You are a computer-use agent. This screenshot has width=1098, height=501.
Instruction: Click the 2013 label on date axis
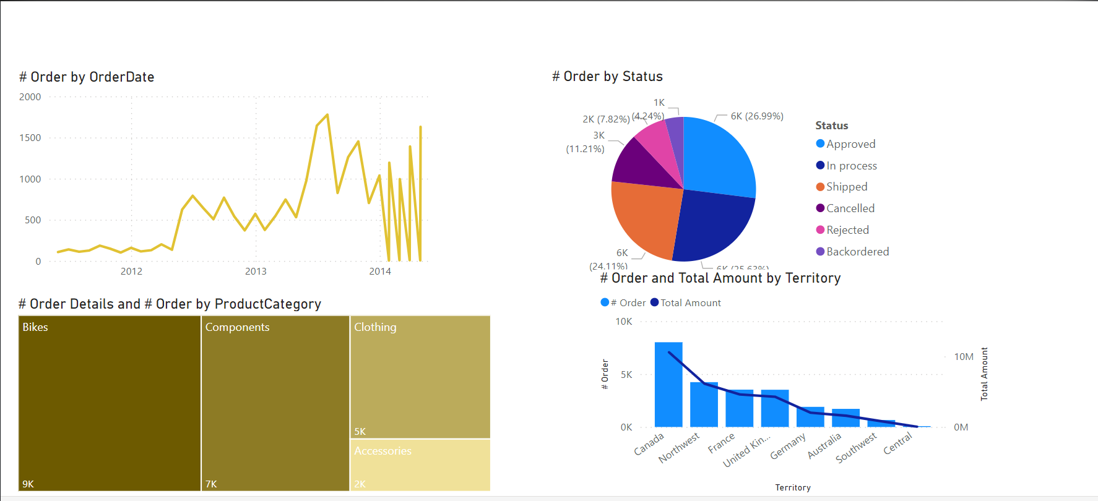click(x=256, y=272)
